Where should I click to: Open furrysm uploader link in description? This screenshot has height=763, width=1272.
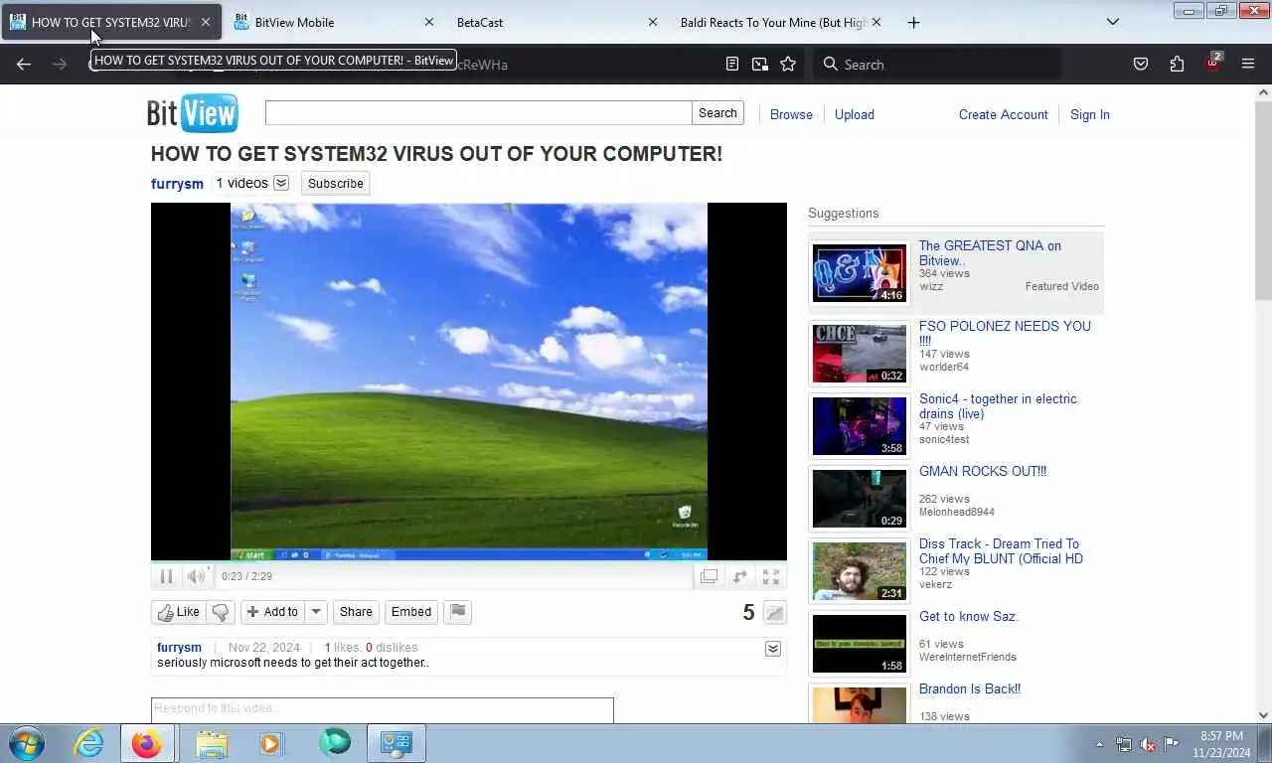[179, 648]
